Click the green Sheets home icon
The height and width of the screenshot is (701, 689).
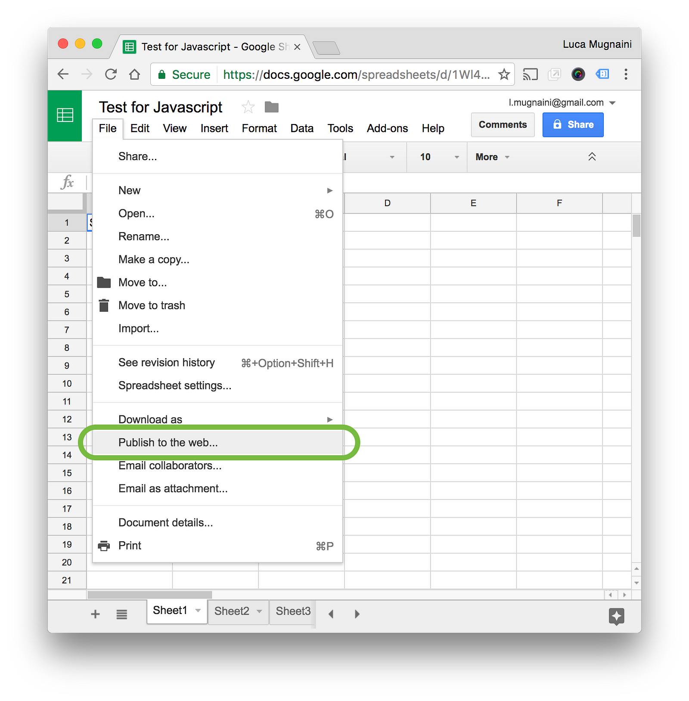65,115
